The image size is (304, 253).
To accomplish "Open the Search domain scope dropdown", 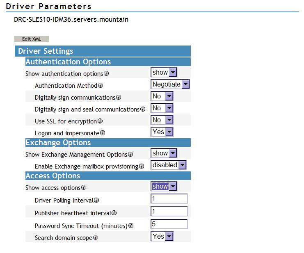I will [162, 236].
